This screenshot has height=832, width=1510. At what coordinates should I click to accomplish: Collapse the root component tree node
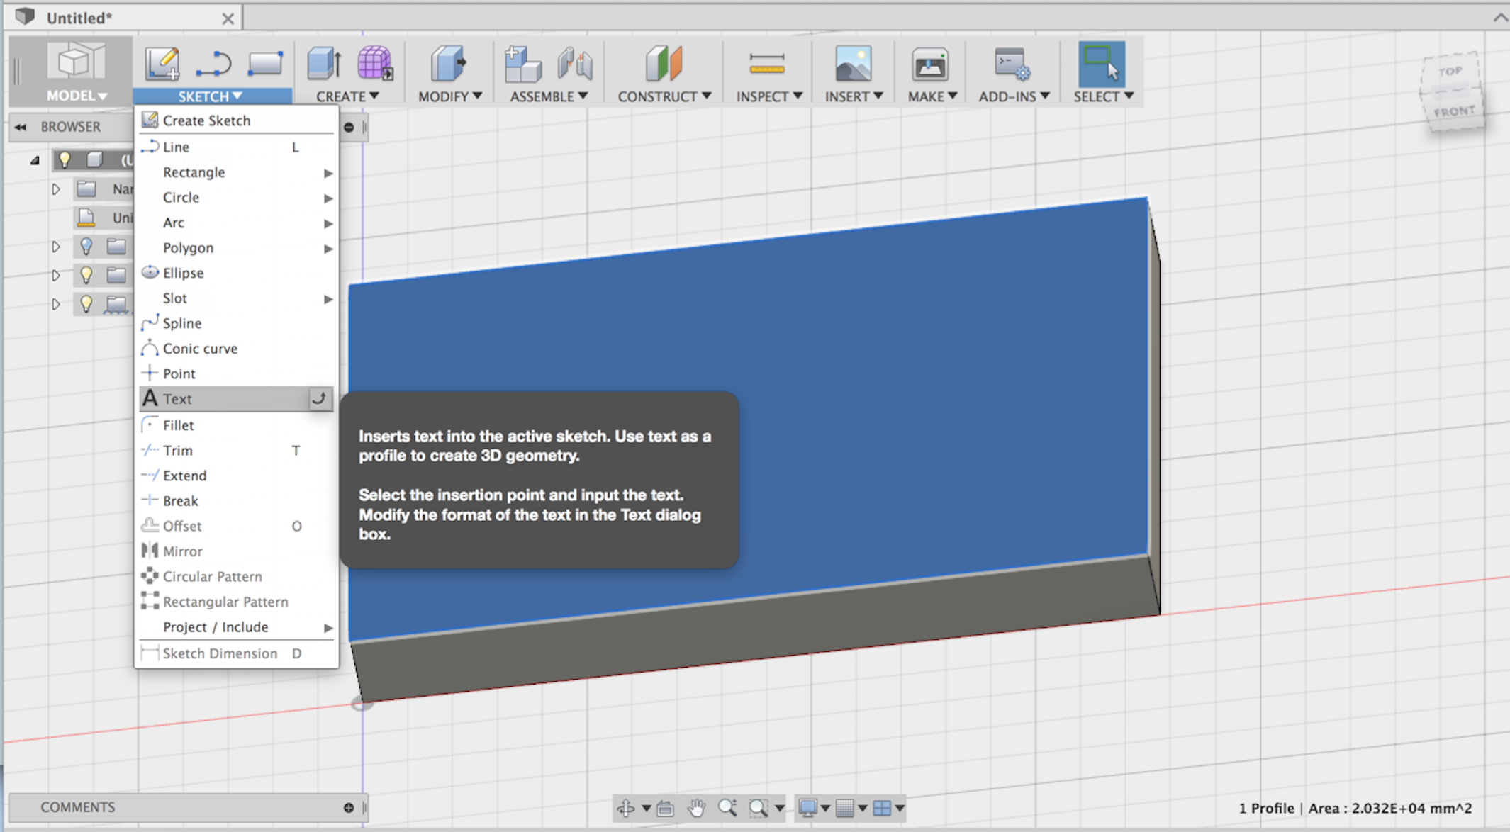tap(35, 161)
